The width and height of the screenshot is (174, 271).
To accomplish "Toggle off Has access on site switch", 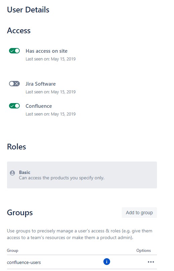I will pyautogui.click(x=14, y=51).
